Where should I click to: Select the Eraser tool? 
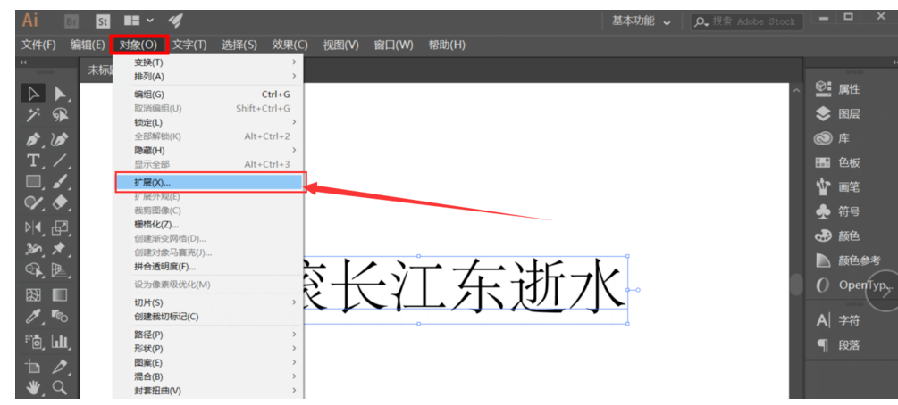[x=60, y=203]
